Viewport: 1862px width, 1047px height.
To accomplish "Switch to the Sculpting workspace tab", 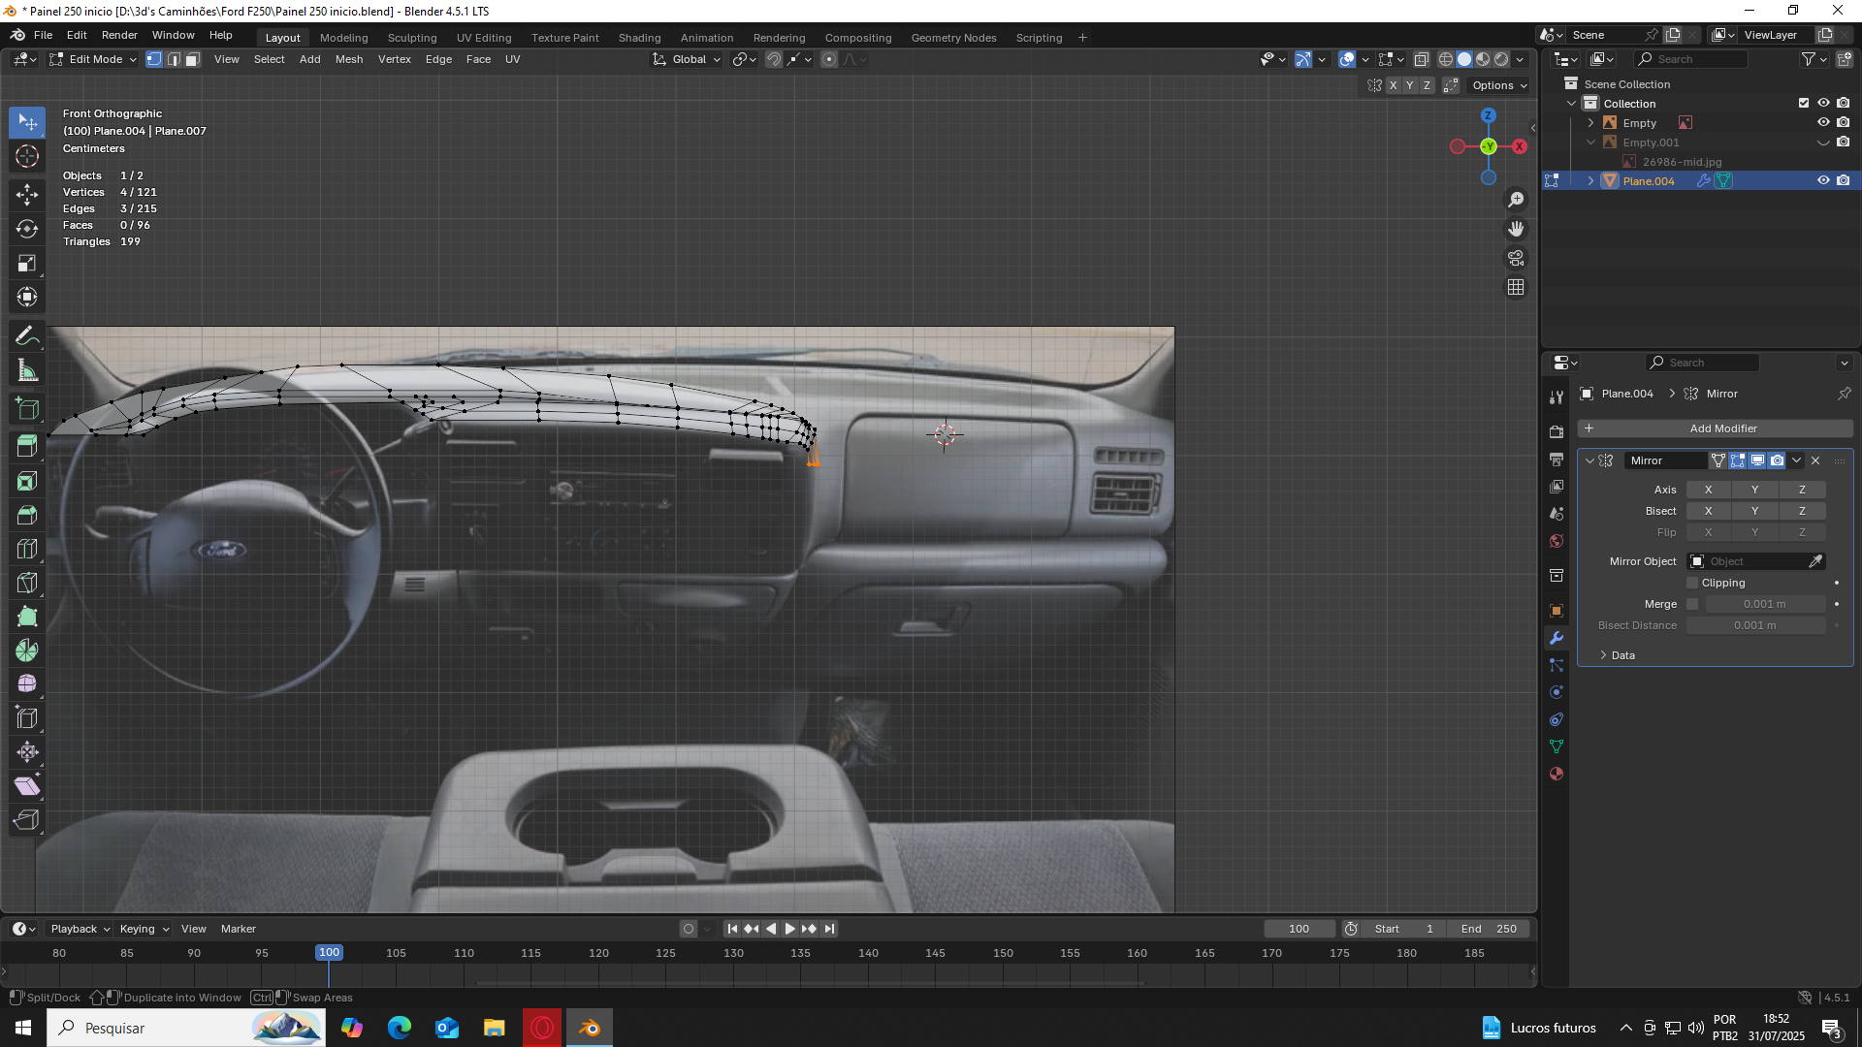I will pos(412,38).
